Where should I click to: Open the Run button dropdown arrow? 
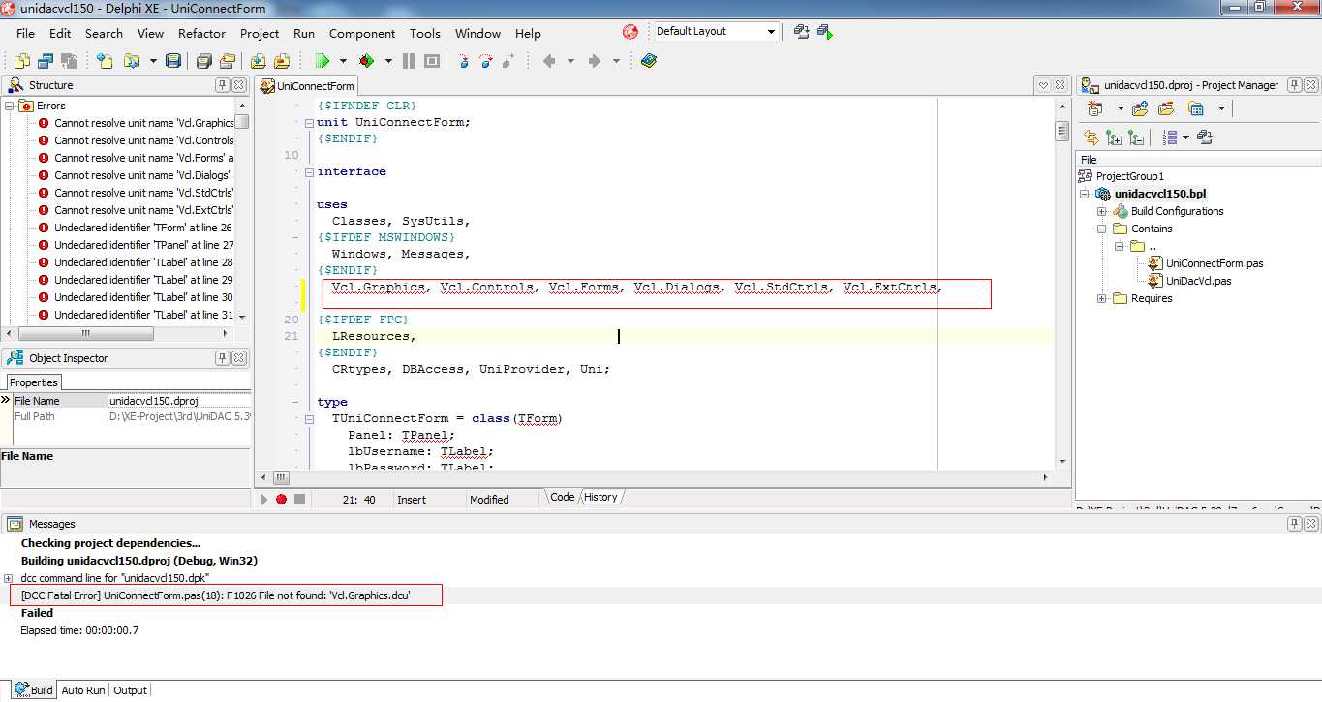click(x=343, y=61)
